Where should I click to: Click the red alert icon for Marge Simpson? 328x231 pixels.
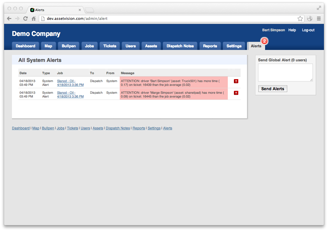(236, 93)
